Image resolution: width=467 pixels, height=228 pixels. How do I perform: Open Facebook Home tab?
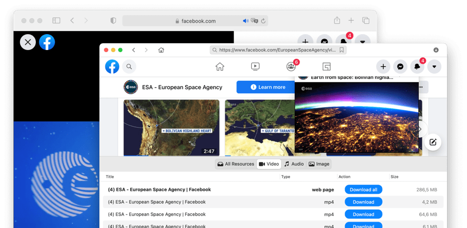220,66
